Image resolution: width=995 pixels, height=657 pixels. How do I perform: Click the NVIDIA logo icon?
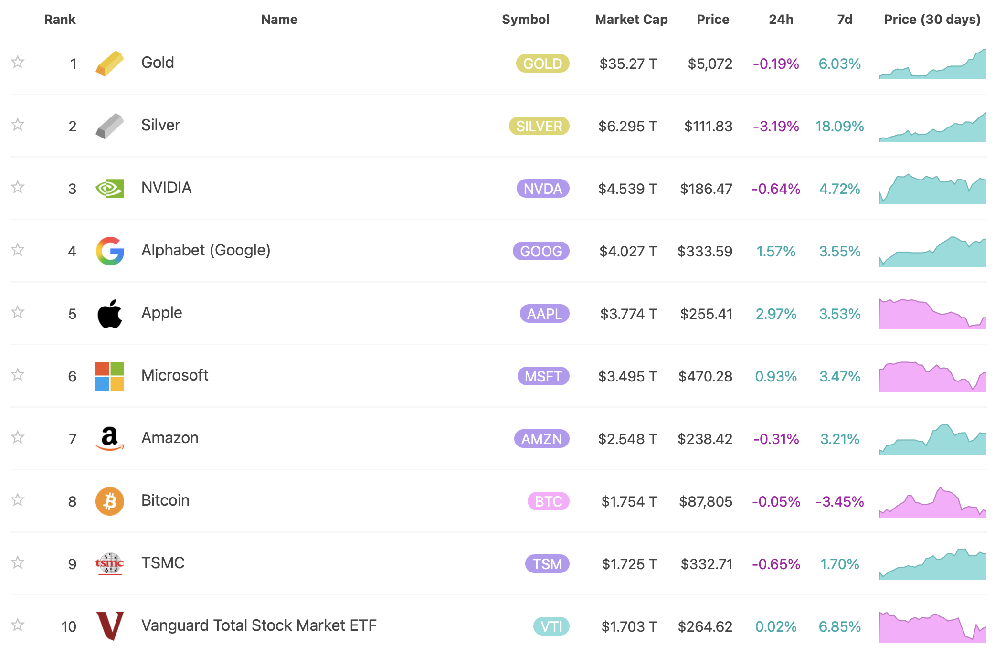[x=110, y=189]
